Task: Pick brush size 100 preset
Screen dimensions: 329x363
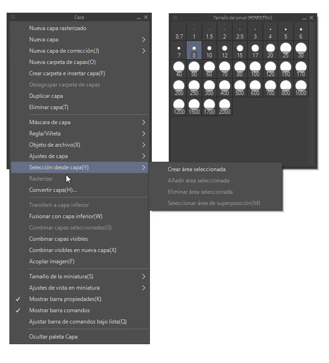Action: coord(255,69)
